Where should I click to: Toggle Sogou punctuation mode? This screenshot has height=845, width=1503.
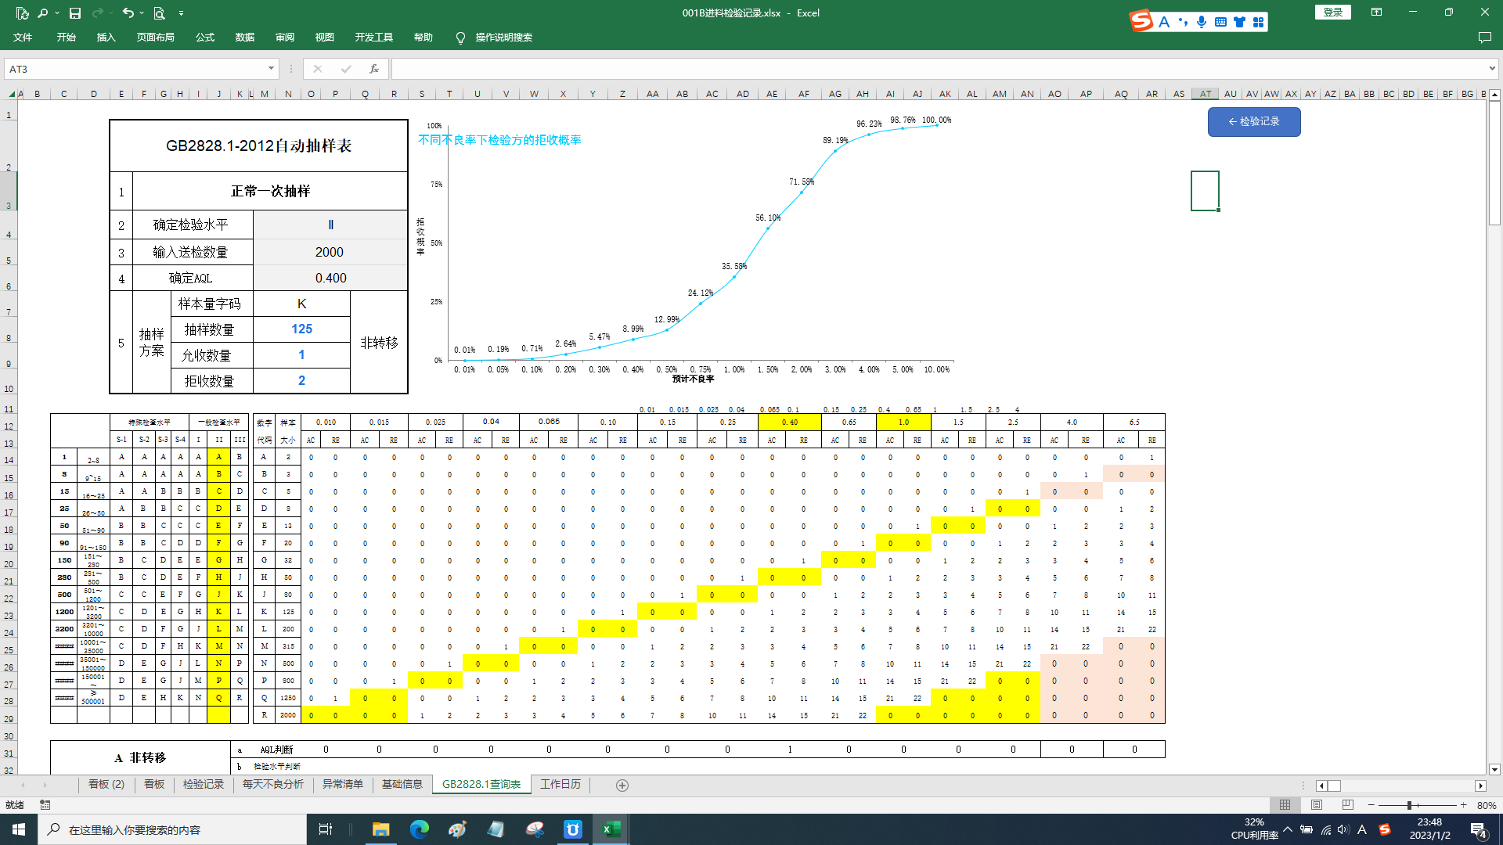[x=1183, y=22]
